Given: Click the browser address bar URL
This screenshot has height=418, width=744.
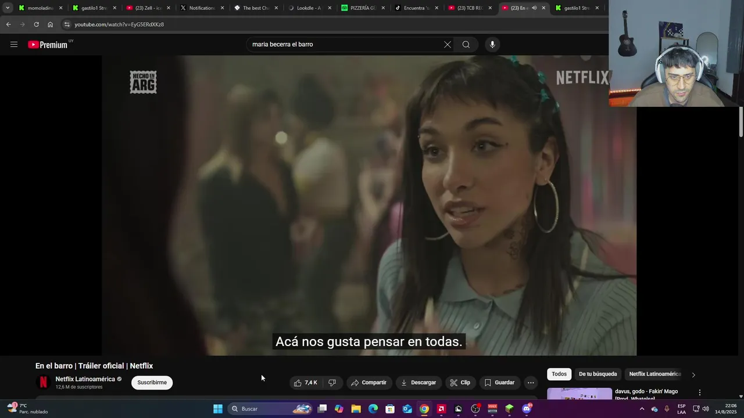Looking at the screenshot, I should point(119,24).
